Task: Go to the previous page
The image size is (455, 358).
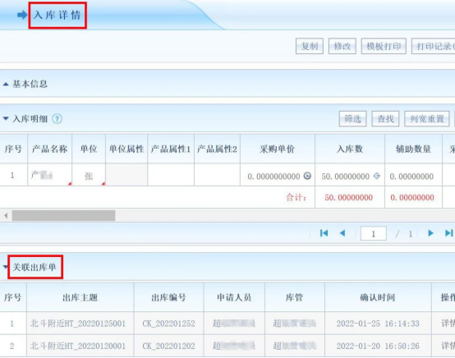Action: coord(342,233)
